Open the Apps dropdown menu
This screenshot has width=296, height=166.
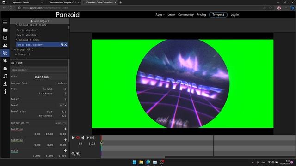click(160, 14)
